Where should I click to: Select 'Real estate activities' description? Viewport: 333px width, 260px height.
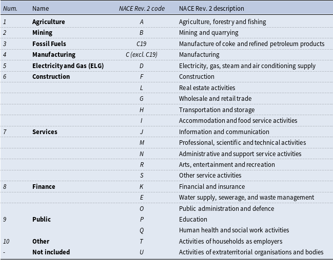[x=207, y=88]
